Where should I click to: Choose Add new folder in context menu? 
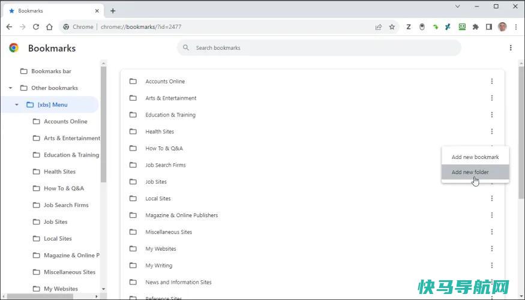pos(475,172)
